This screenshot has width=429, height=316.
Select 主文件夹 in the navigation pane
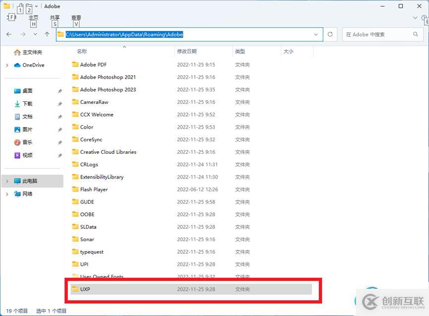(x=32, y=52)
